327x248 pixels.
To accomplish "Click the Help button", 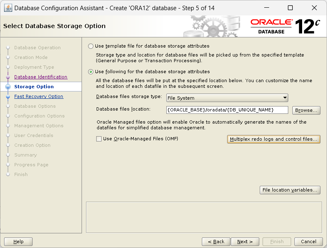I will tap(18, 241).
